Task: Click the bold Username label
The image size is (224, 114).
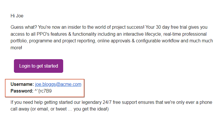Action: tap(22, 84)
